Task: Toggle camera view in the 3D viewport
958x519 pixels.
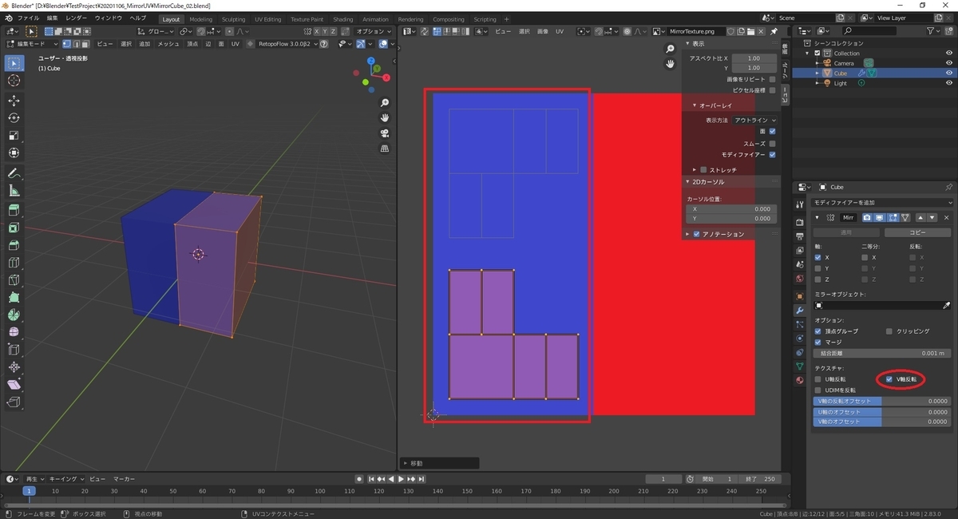Action: tap(385, 133)
